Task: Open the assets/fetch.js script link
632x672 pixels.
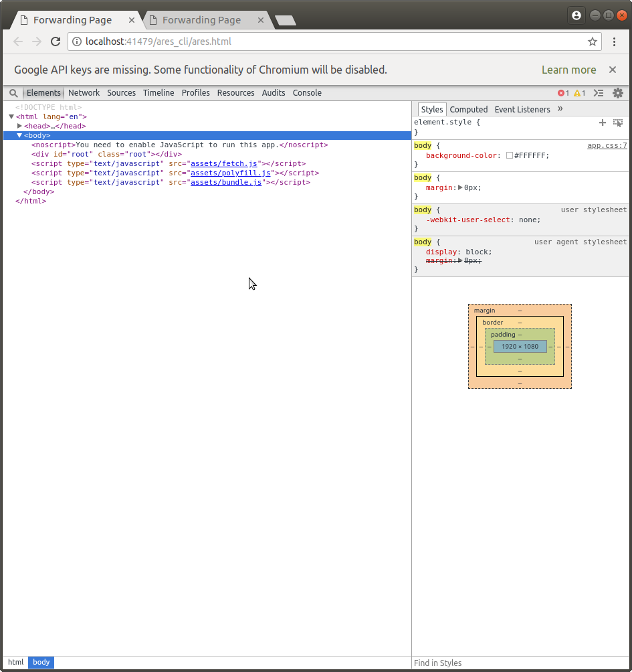Action: 224,164
